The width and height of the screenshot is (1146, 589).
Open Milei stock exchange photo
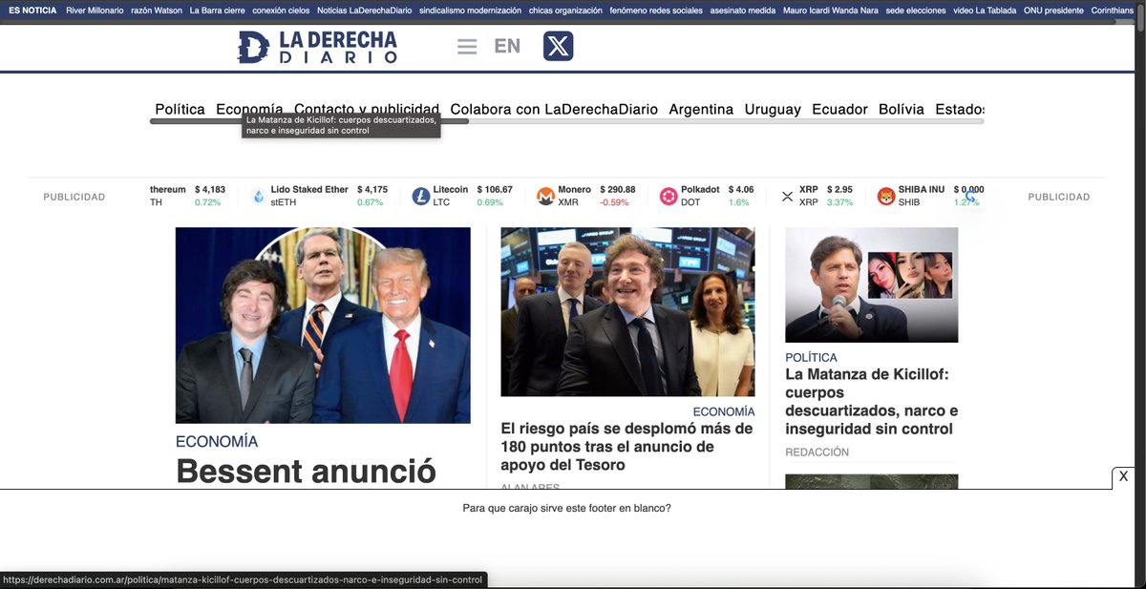coord(627,311)
